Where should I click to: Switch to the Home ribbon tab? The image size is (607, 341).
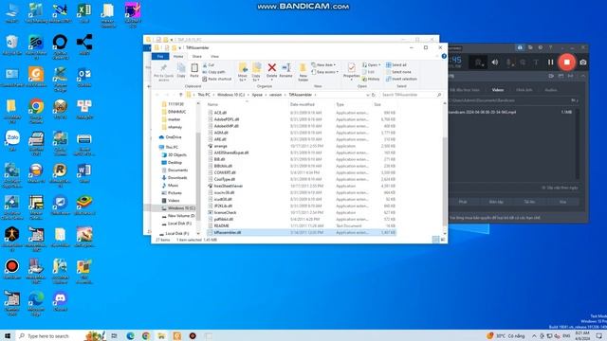pyautogui.click(x=178, y=57)
